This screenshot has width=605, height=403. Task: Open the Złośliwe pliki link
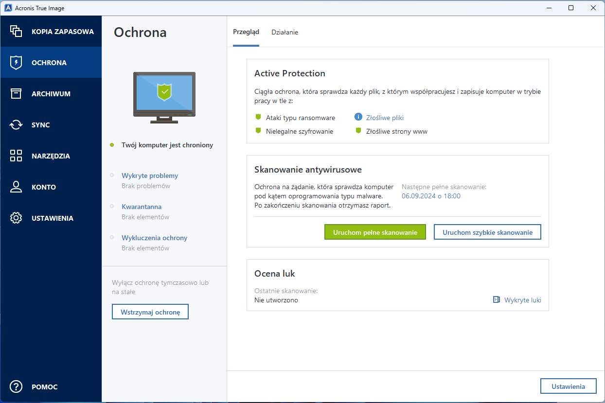(385, 118)
